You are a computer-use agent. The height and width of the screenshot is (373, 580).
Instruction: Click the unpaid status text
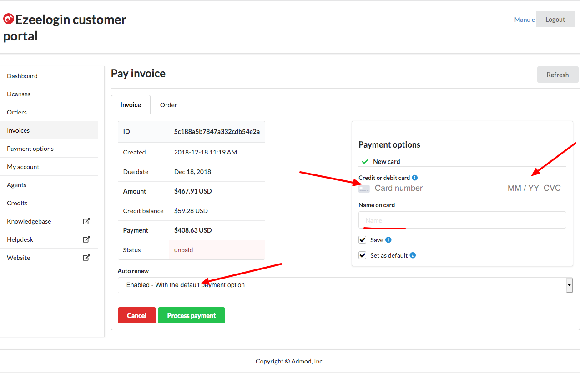[183, 250]
